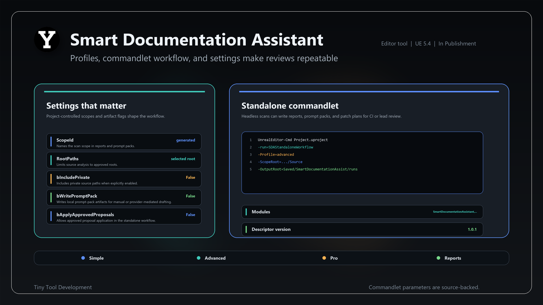Click the orange dot beside Pro

[x=324, y=258]
